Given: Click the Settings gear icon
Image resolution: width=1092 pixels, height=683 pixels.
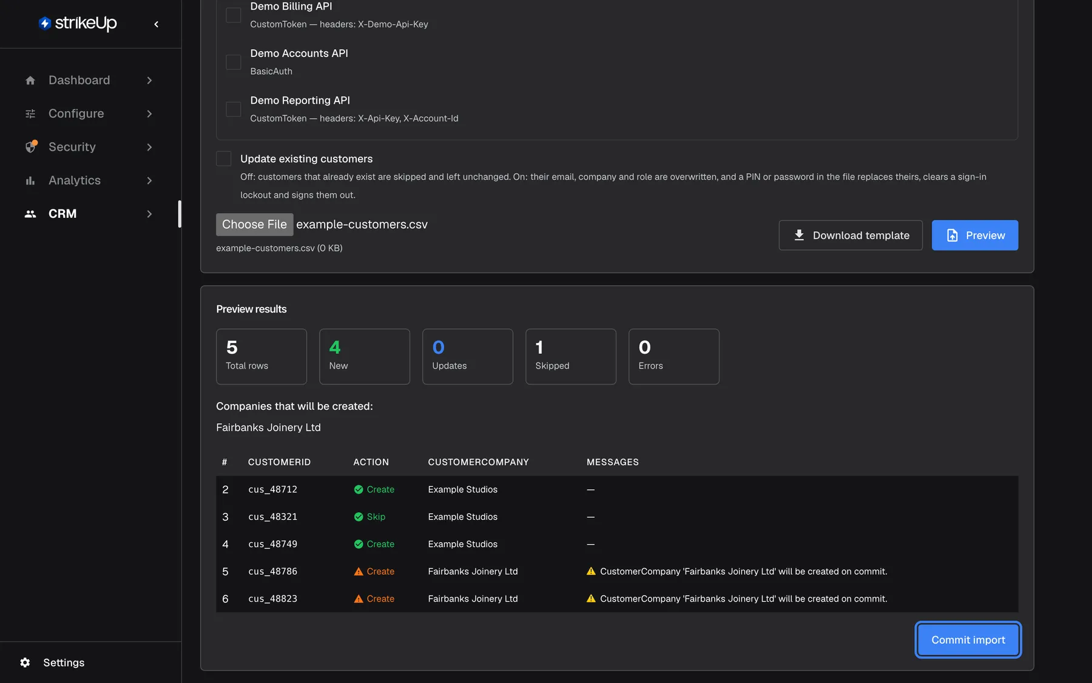Looking at the screenshot, I should 25,662.
